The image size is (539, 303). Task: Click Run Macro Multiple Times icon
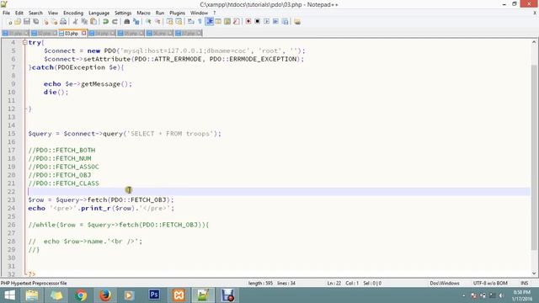[275, 22]
